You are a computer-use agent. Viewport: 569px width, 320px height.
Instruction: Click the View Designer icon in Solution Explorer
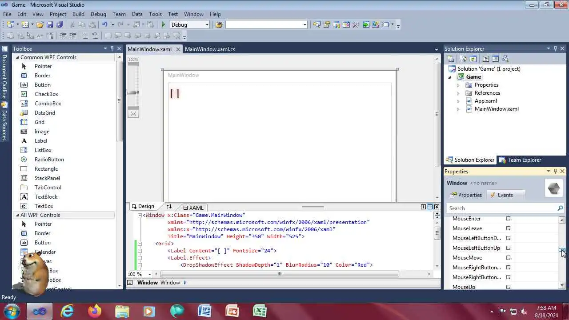[x=495, y=59]
